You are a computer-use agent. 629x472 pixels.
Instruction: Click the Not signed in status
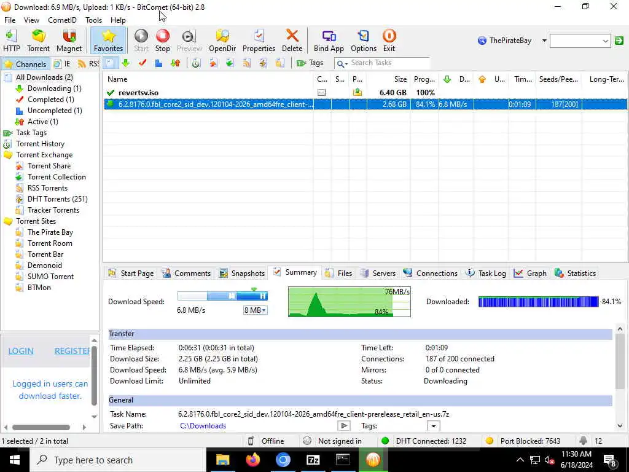[x=333, y=441]
